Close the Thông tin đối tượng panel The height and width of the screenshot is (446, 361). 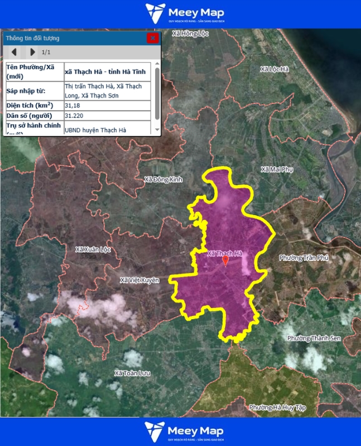pos(152,38)
